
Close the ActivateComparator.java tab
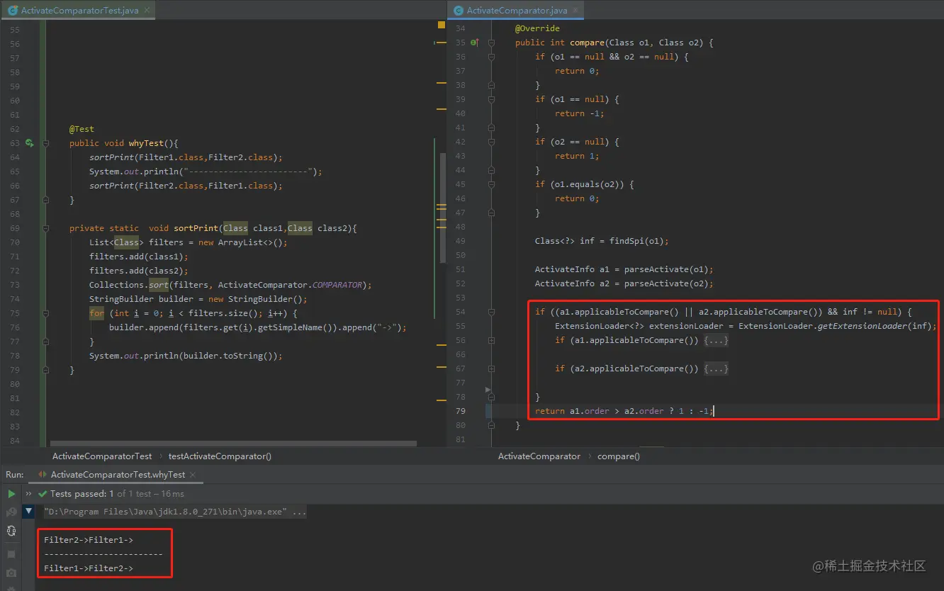click(575, 11)
